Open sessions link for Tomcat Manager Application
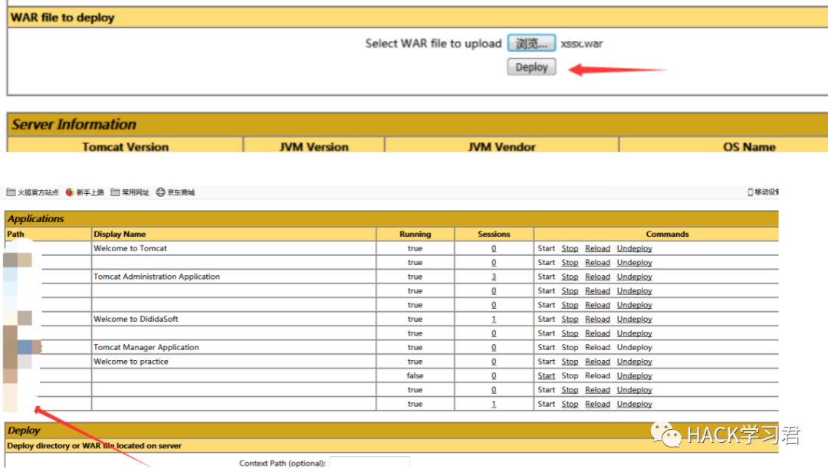The height and width of the screenshot is (472, 828). coord(494,347)
